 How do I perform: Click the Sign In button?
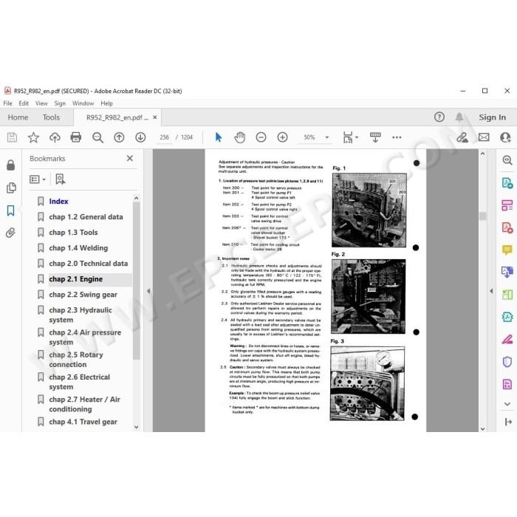492,117
